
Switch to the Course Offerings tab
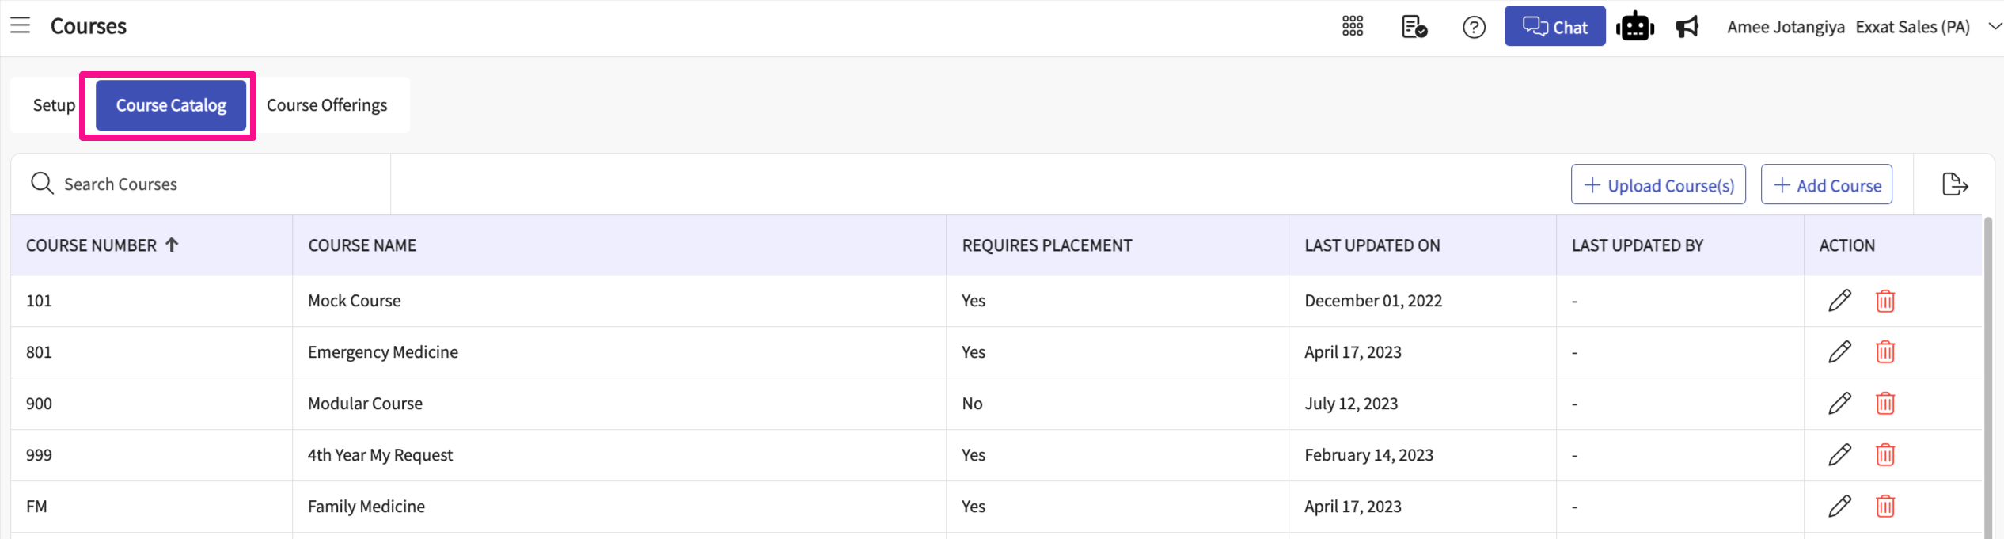point(327,105)
